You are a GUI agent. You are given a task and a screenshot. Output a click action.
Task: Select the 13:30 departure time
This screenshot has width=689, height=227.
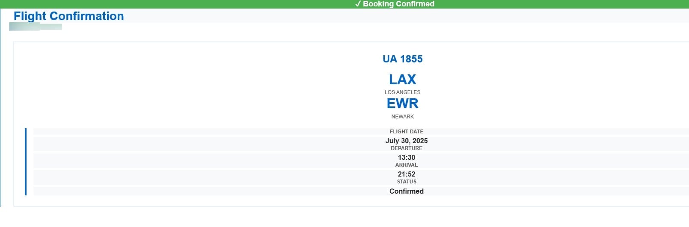pos(407,157)
